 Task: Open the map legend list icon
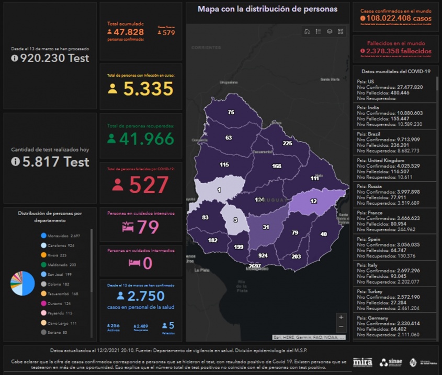pyautogui.click(x=318, y=31)
